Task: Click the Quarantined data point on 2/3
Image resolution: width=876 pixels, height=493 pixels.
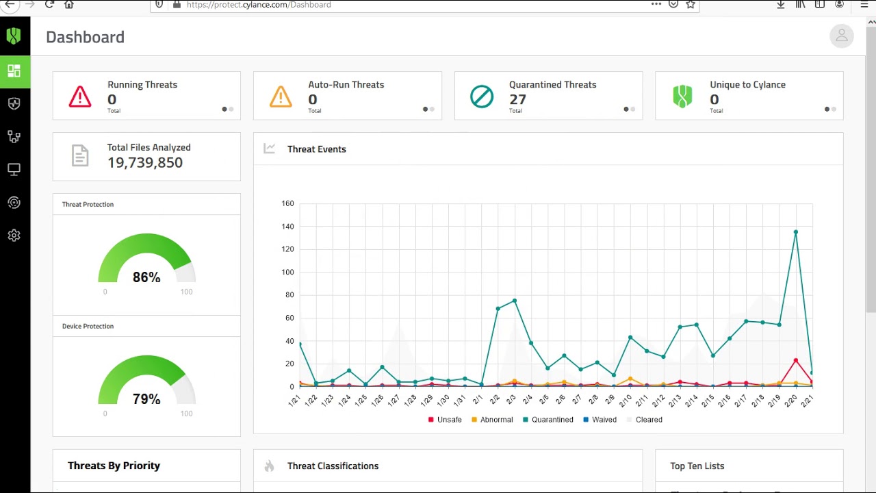Action: pos(515,301)
